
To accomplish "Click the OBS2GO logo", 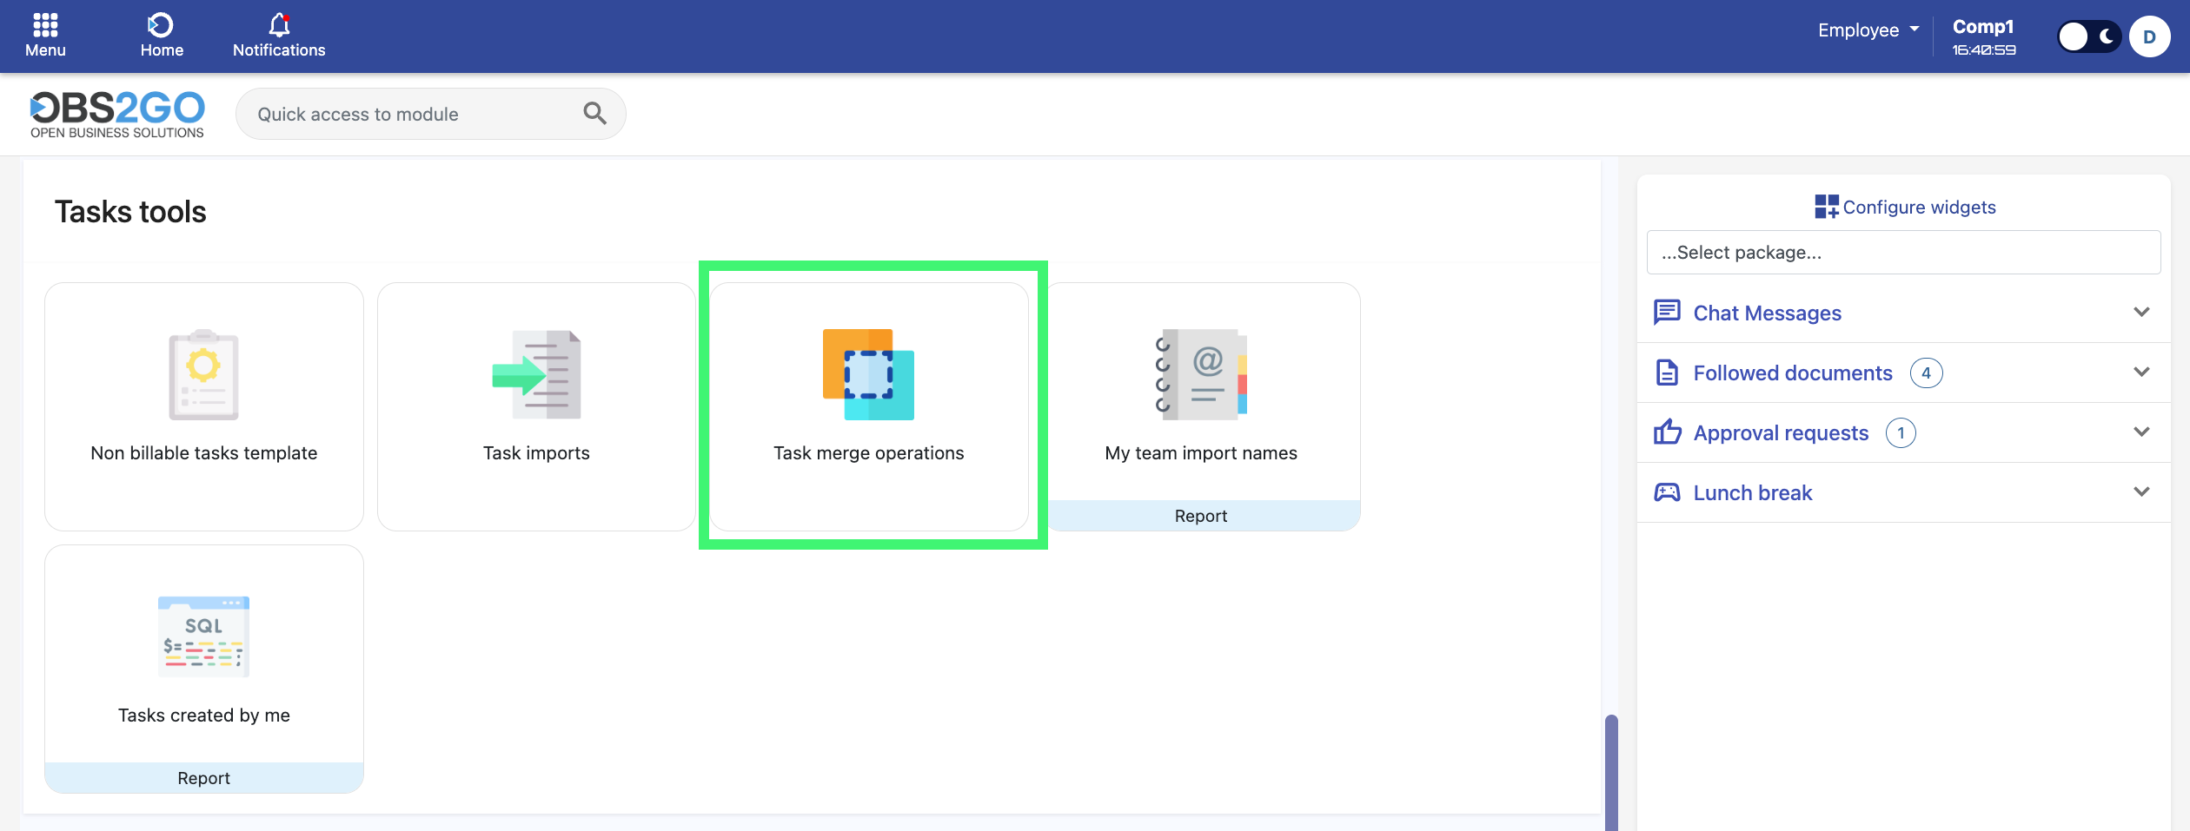I will tap(117, 114).
